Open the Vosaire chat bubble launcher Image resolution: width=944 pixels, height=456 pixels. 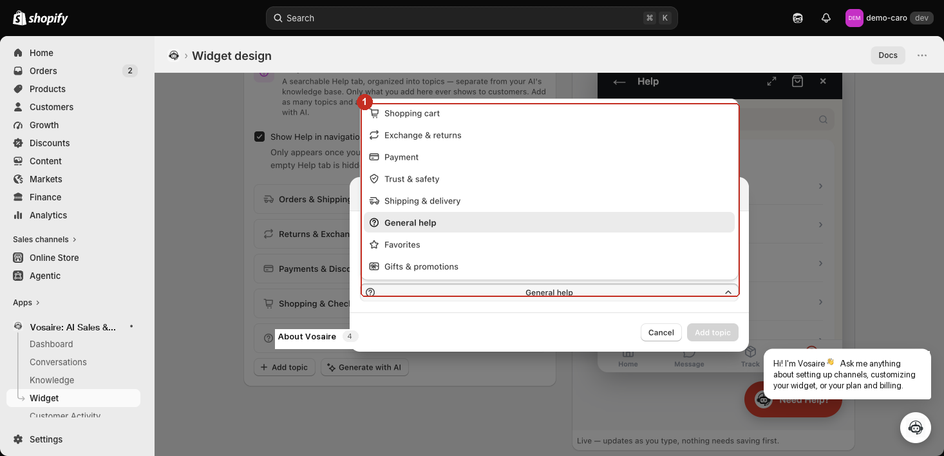click(916, 428)
